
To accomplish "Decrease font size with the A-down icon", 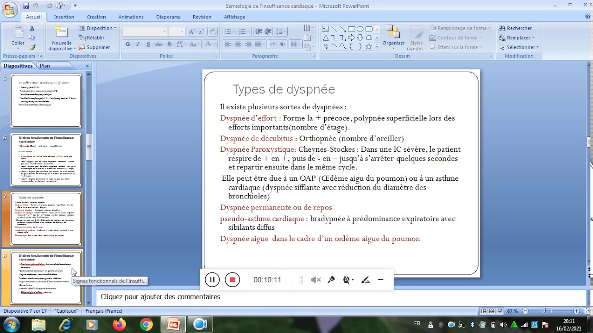I will pos(202,32).
